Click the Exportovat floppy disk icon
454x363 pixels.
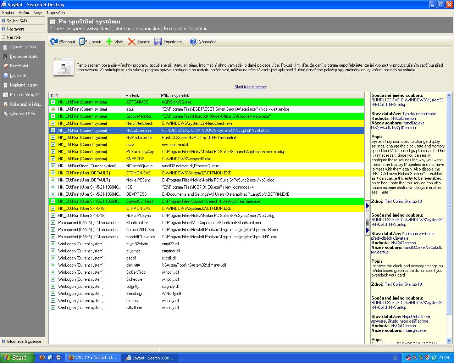pyautogui.click(x=158, y=42)
